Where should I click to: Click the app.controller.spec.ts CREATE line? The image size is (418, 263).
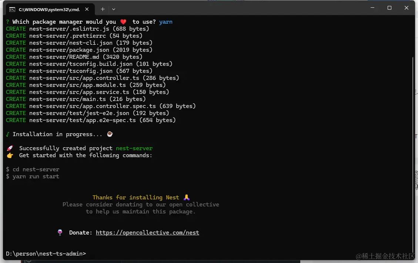pyautogui.click(x=101, y=106)
